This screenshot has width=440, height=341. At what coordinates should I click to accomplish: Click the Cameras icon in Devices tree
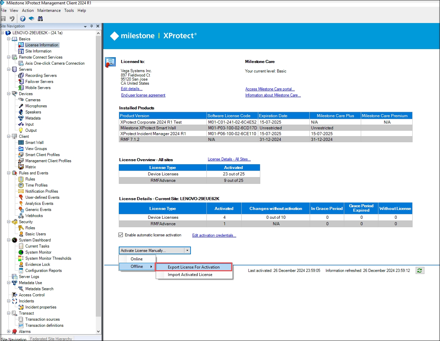[21, 100]
